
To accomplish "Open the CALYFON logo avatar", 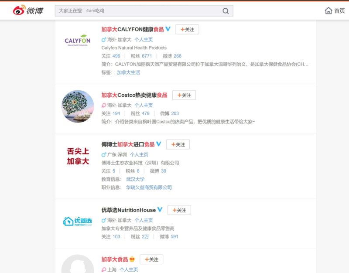I will (x=78, y=40).
